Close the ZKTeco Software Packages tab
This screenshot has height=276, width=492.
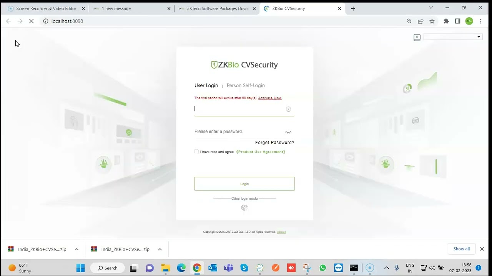tap(254, 8)
